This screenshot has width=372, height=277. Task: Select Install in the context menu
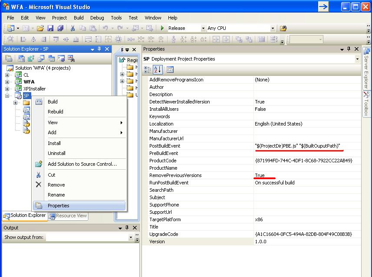point(79,143)
